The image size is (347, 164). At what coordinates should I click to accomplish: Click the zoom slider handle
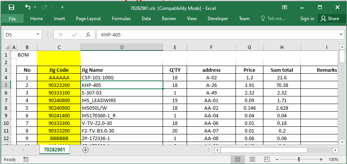(299, 159)
